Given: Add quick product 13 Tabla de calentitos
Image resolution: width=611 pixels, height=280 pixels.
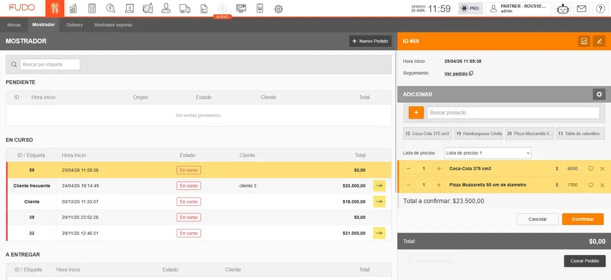Looking at the screenshot, I should coord(580,133).
